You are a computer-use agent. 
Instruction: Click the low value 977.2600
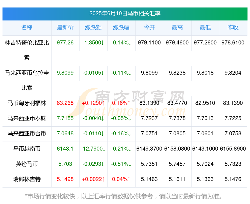[205, 43]
